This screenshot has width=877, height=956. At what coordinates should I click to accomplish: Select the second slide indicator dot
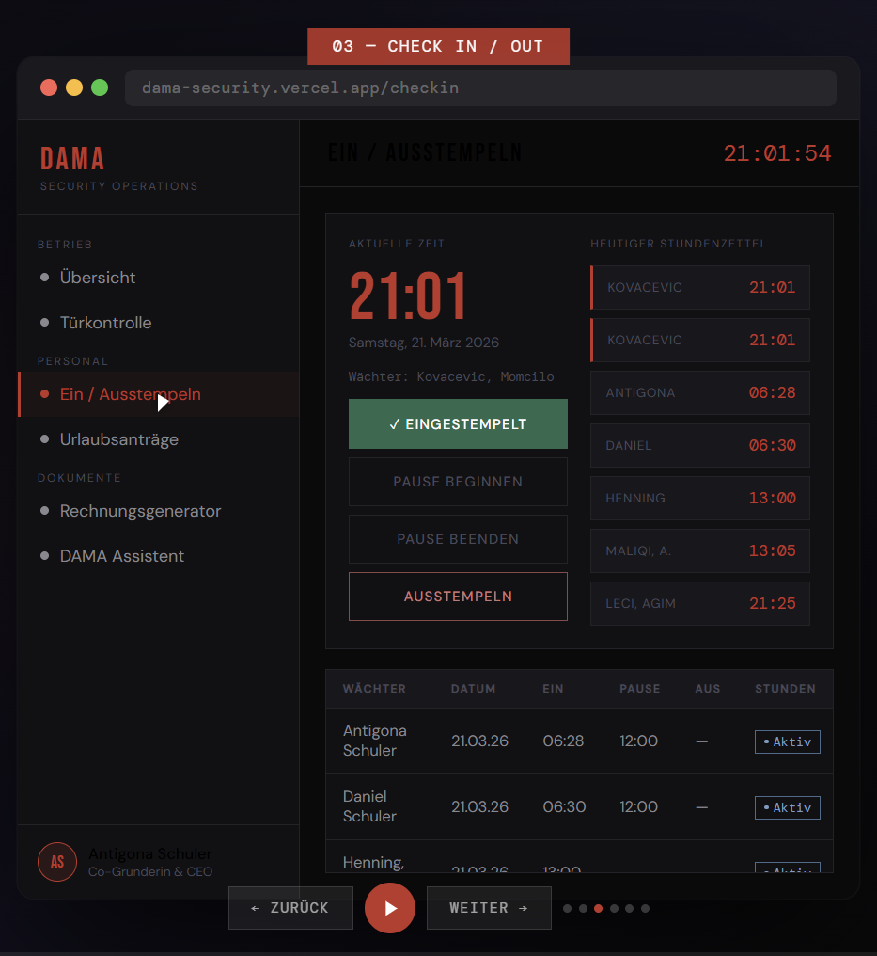(x=583, y=908)
